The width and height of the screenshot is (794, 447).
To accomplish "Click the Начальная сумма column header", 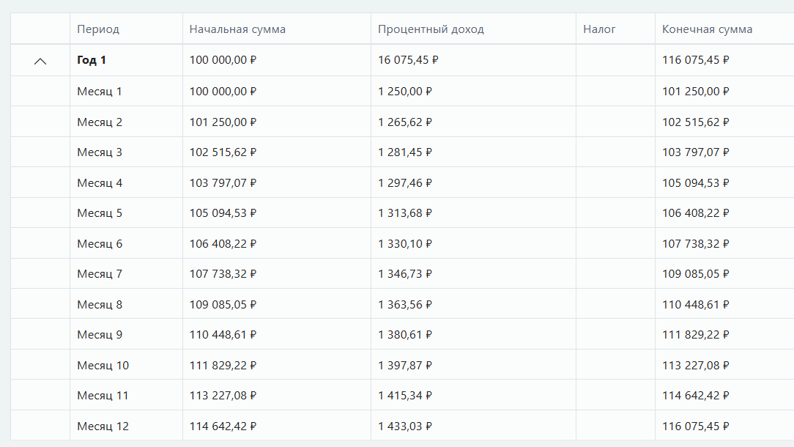I will (237, 29).
